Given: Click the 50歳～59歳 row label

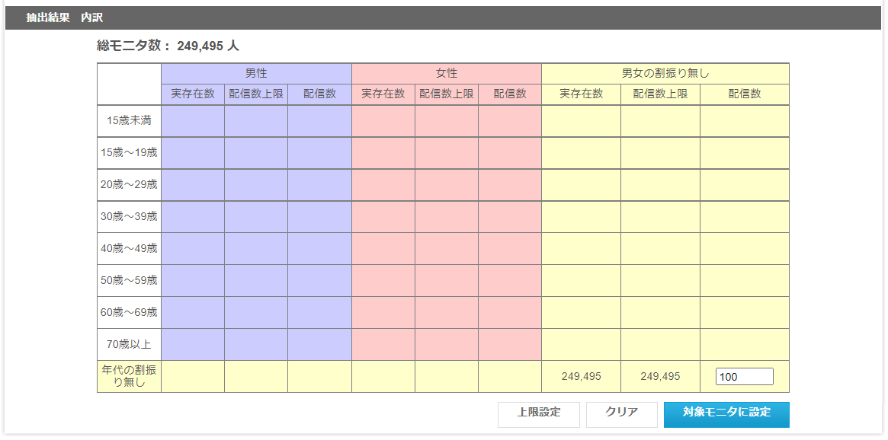Looking at the screenshot, I should pyautogui.click(x=129, y=281).
